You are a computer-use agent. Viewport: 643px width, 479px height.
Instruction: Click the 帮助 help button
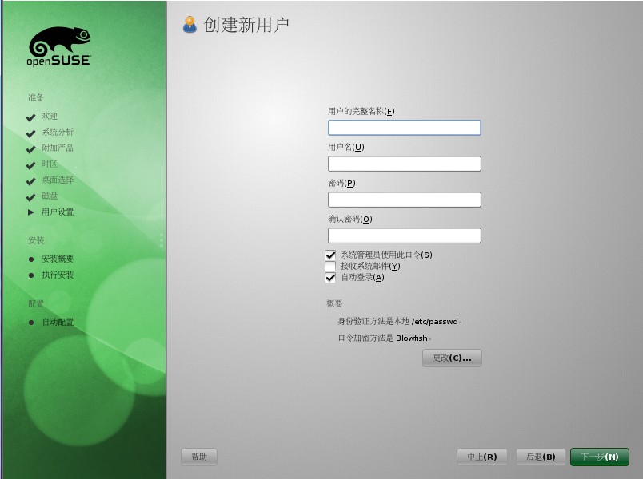(x=199, y=457)
